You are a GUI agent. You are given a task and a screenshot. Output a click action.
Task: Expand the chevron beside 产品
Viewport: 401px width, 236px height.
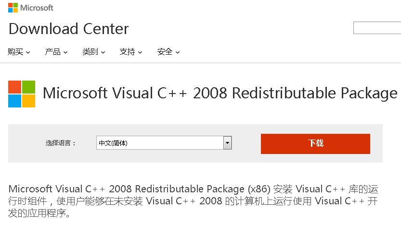(65, 52)
